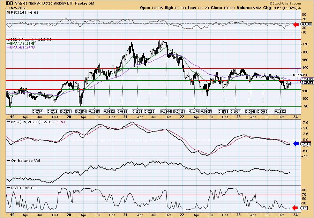Viewport: 314px width, 218px height.
Task: Click the 0.0715 cycle value box
Action: click(53, 111)
